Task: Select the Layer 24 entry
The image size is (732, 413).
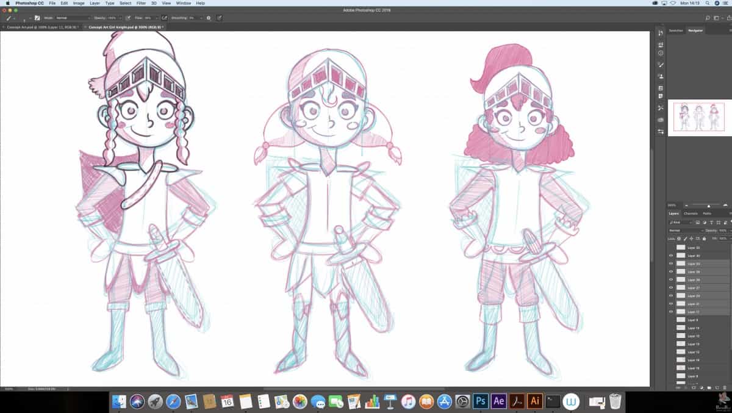Action: pos(695,295)
